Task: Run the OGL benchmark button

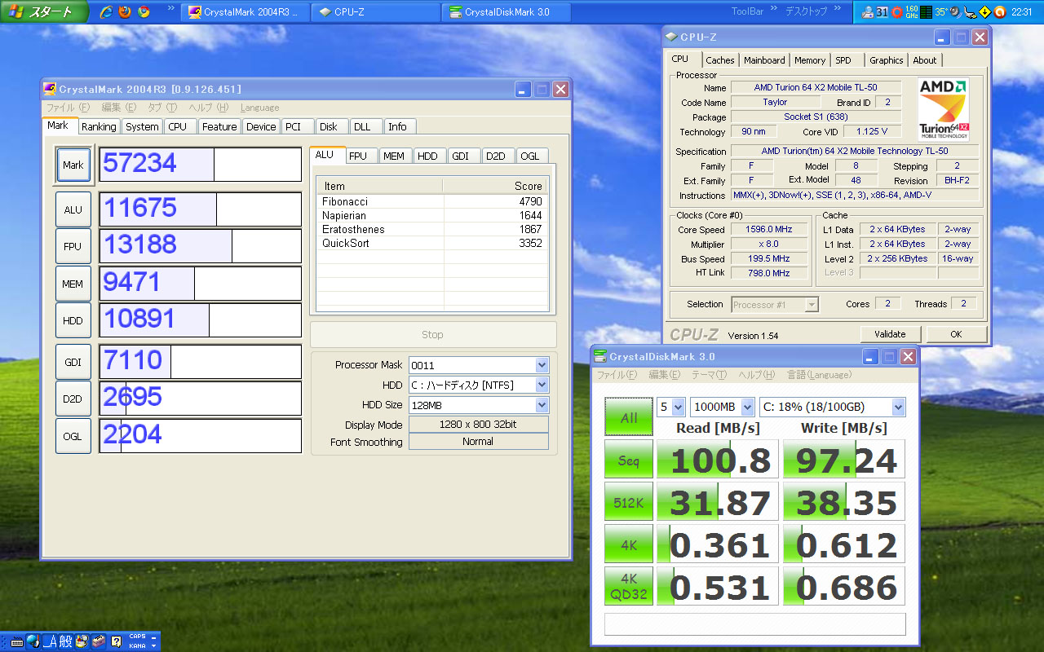Action: [x=73, y=436]
